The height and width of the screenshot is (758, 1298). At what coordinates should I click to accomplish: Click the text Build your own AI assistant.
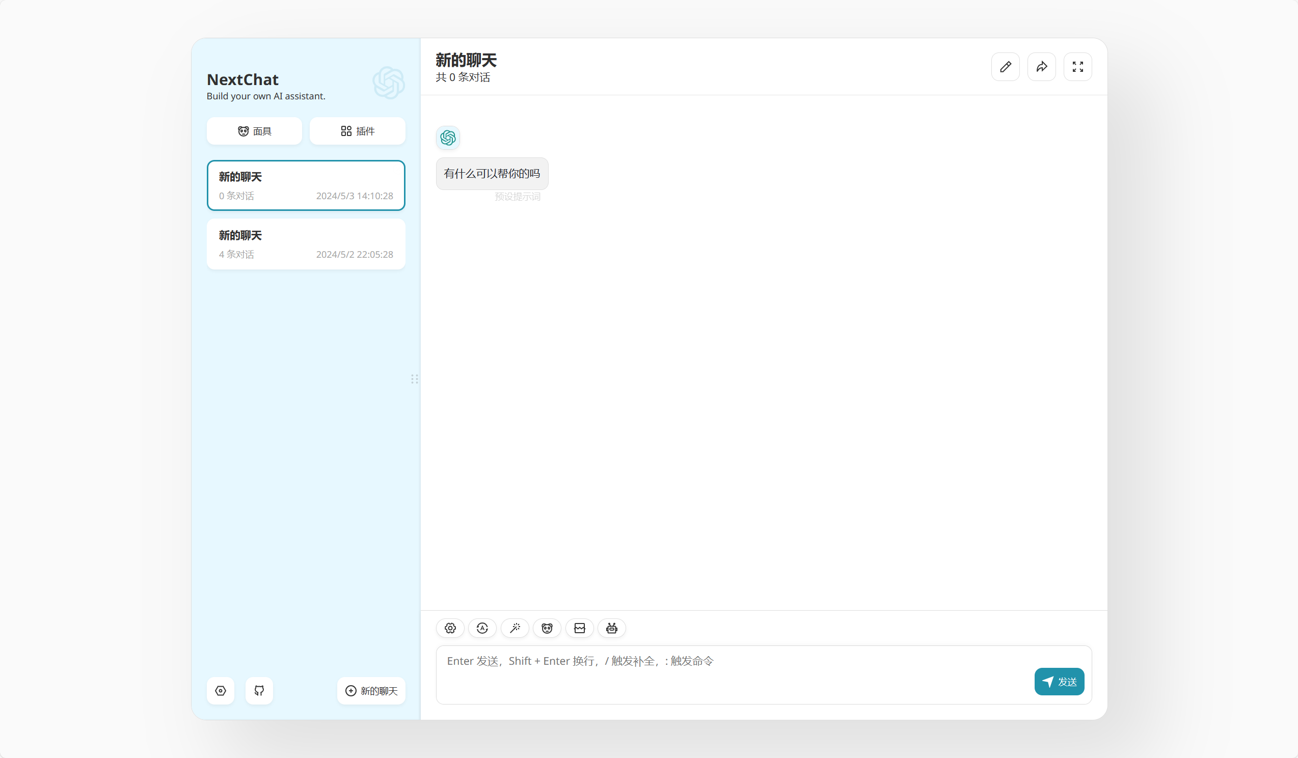pyautogui.click(x=266, y=96)
